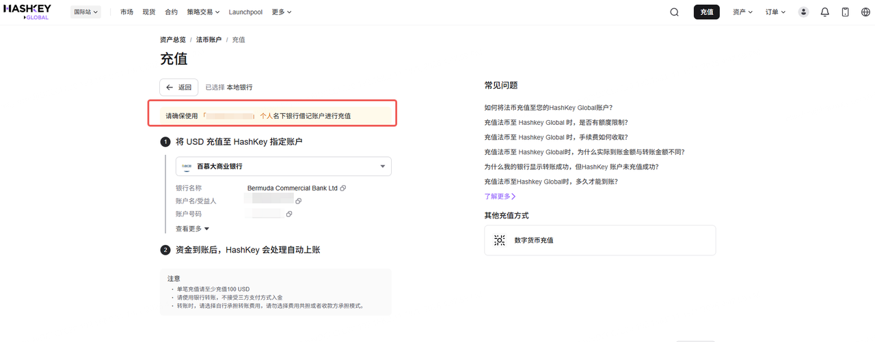Open the 策略交易 menu
Viewport: 875px width, 342px height.
pyautogui.click(x=203, y=12)
